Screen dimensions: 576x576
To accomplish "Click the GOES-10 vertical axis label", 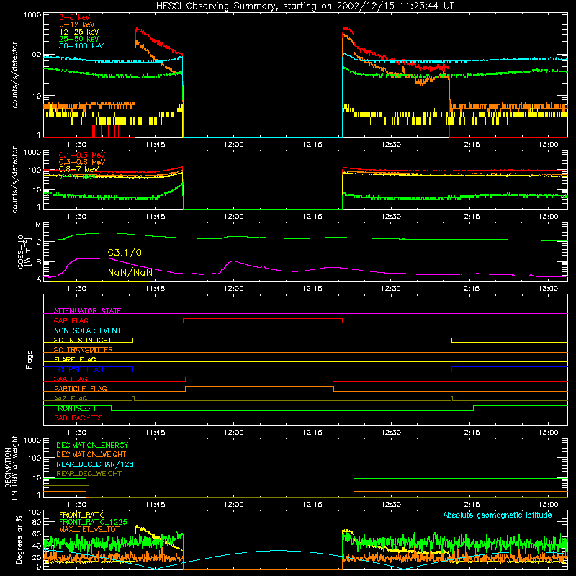I will point(23,251).
